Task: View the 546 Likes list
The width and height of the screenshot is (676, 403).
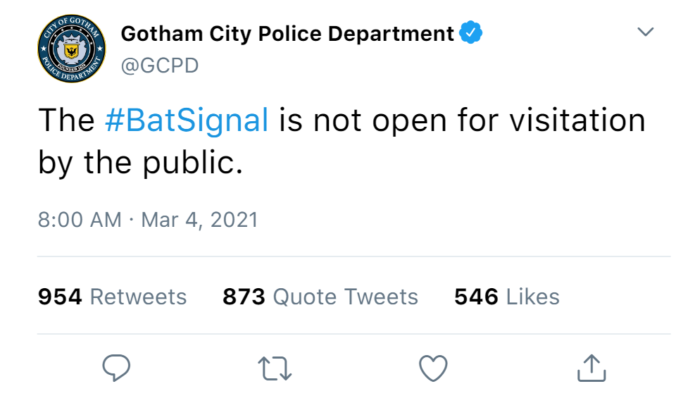Action: (507, 297)
